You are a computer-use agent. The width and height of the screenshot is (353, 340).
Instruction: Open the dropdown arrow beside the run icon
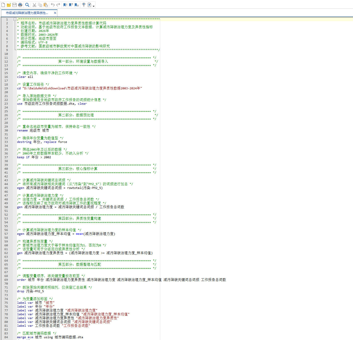(94, 6)
